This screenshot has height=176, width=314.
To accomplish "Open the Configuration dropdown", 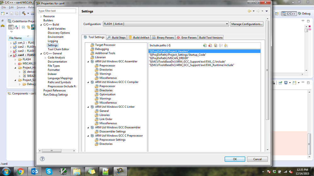I will point(166,24).
